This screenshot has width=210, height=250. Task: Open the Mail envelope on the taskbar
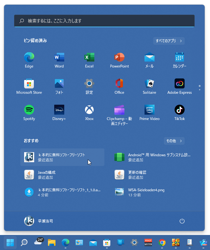pyautogui.click(x=93, y=242)
